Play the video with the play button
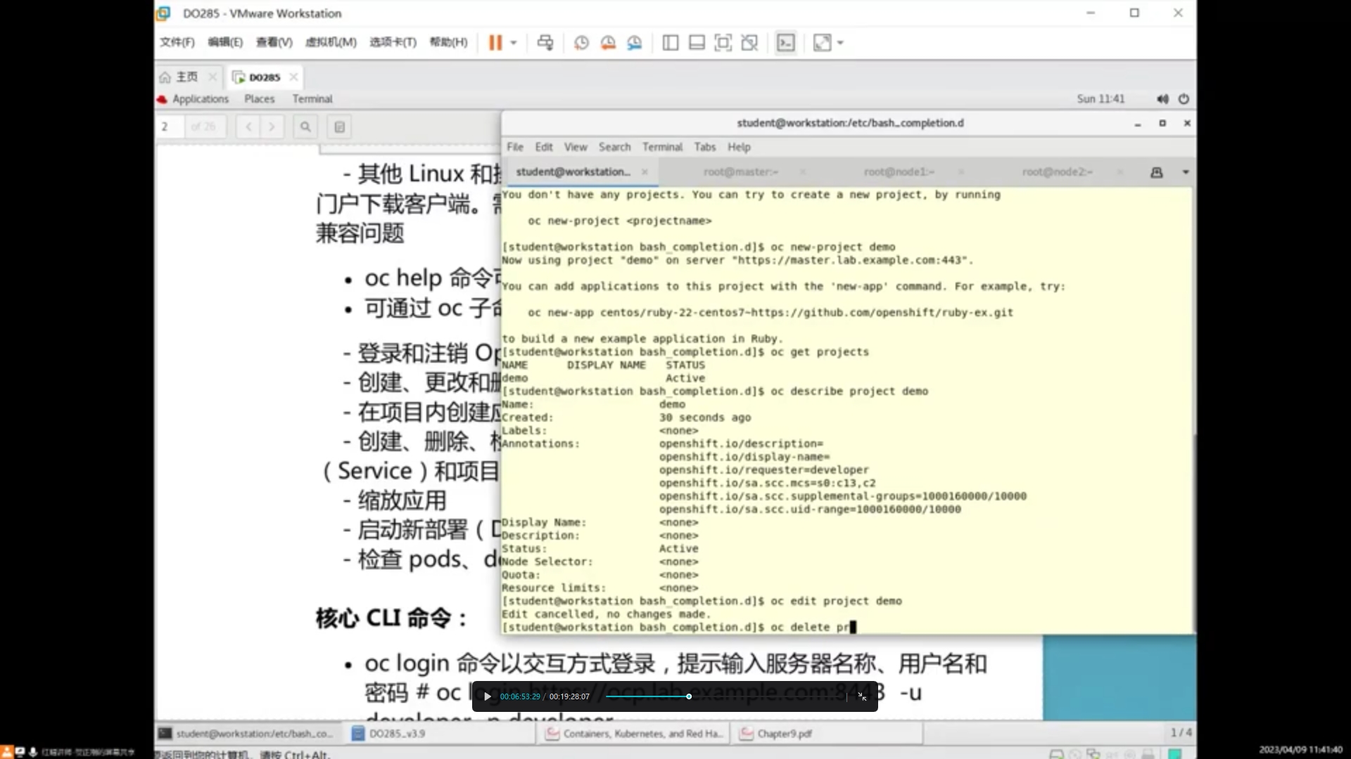1351x759 pixels. [487, 696]
